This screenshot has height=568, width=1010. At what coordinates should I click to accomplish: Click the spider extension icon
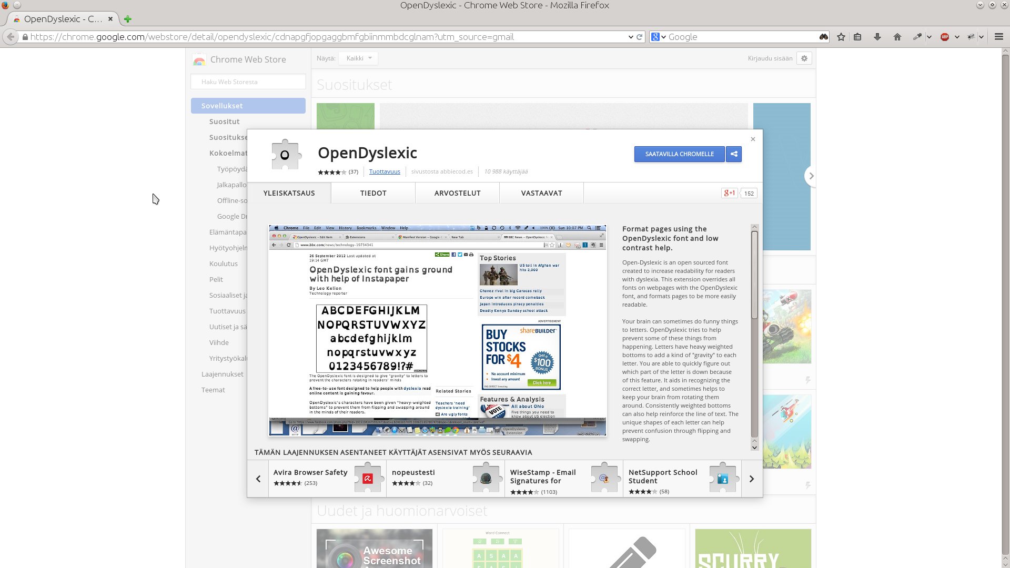(x=971, y=37)
